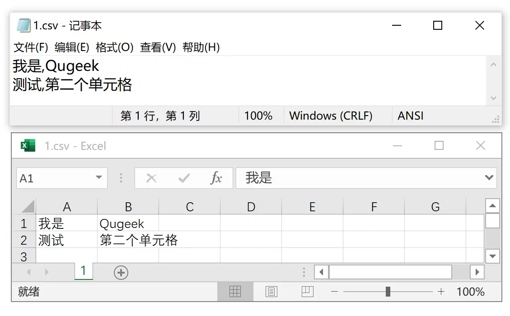Select cell B2 containing 第二个单元格
510x316 pixels.
128,240
